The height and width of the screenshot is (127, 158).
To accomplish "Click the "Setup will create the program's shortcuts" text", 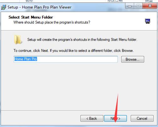I will point(82,40).
